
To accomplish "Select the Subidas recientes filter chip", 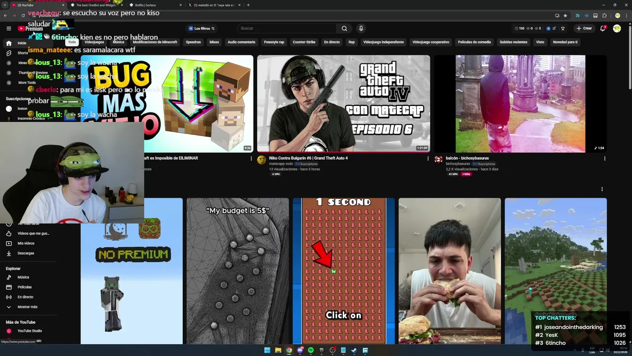I will [513, 42].
